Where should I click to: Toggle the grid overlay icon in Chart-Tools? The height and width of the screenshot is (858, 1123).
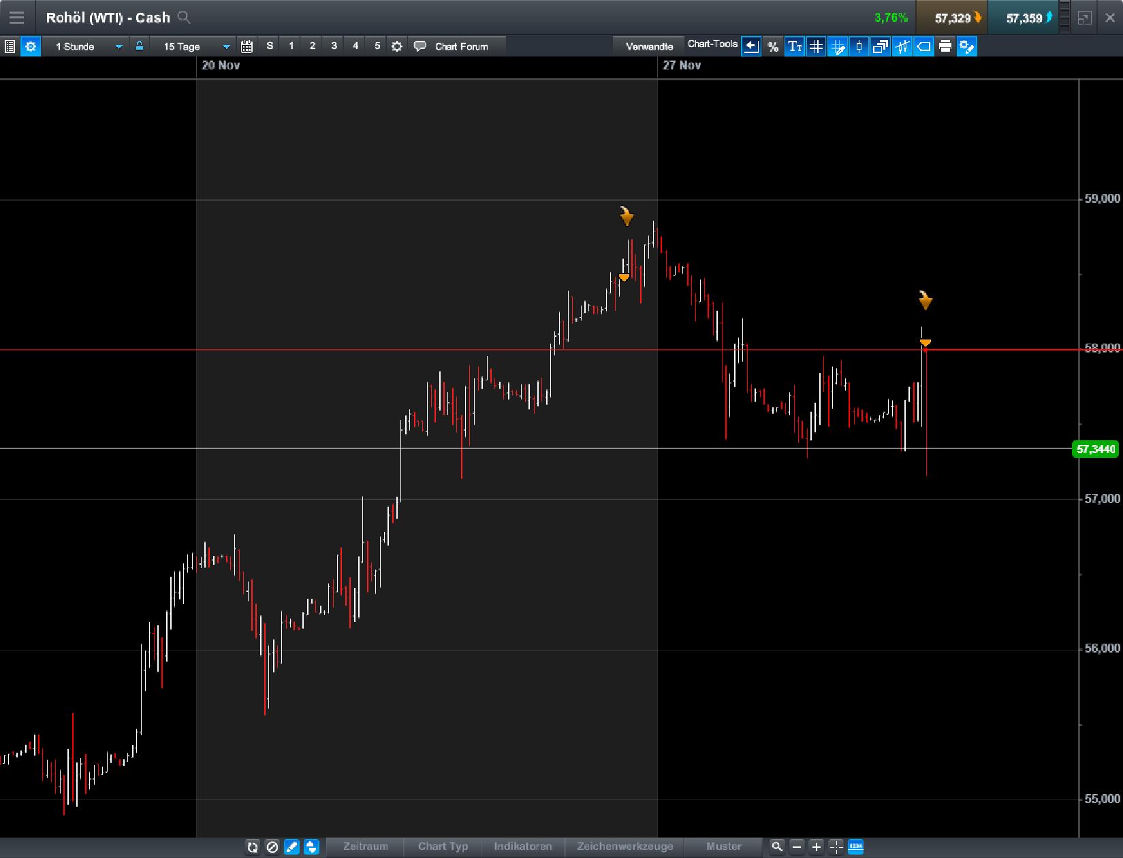coord(816,46)
